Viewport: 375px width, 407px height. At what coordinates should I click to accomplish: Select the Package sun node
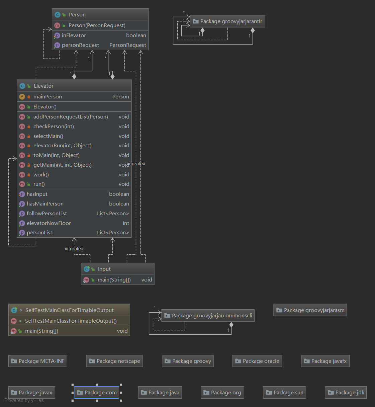[285, 393]
